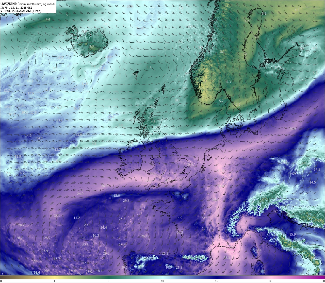This screenshot has height=283, width=325.
Task: Click the 2.6 value over southern Sweden
Action: (238, 105)
